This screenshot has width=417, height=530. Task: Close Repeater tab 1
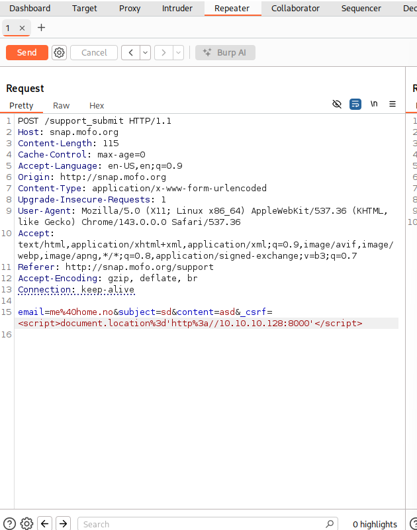[22, 28]
